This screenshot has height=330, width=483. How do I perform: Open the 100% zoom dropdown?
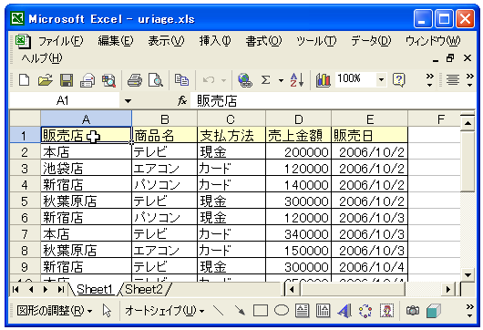[x=381, y=80]
